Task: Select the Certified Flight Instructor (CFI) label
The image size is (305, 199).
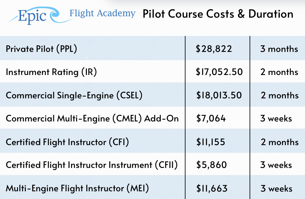Action: tap(67, 142)
